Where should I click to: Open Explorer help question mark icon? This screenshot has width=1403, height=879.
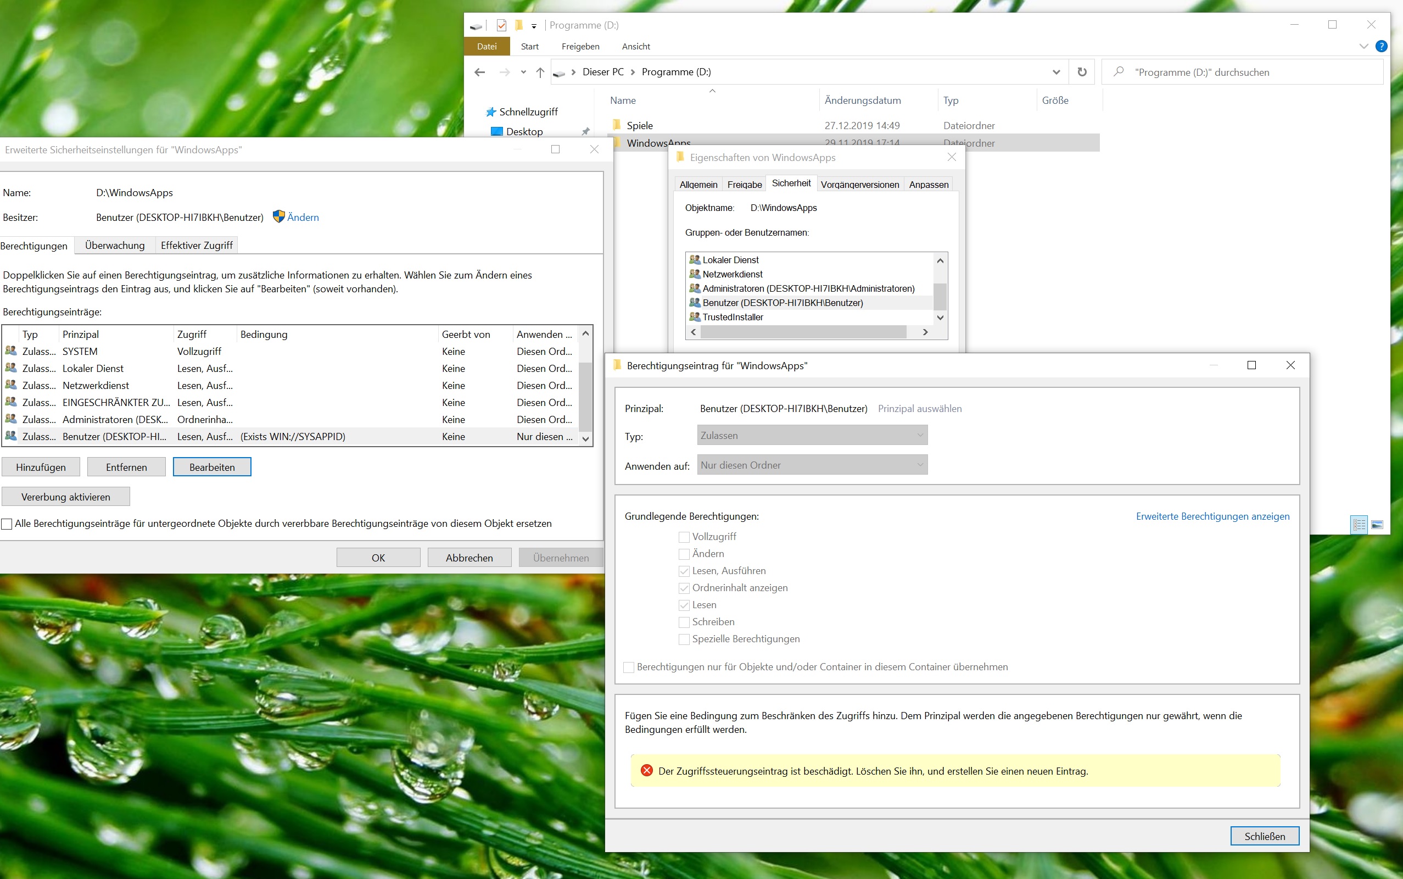1381,47
